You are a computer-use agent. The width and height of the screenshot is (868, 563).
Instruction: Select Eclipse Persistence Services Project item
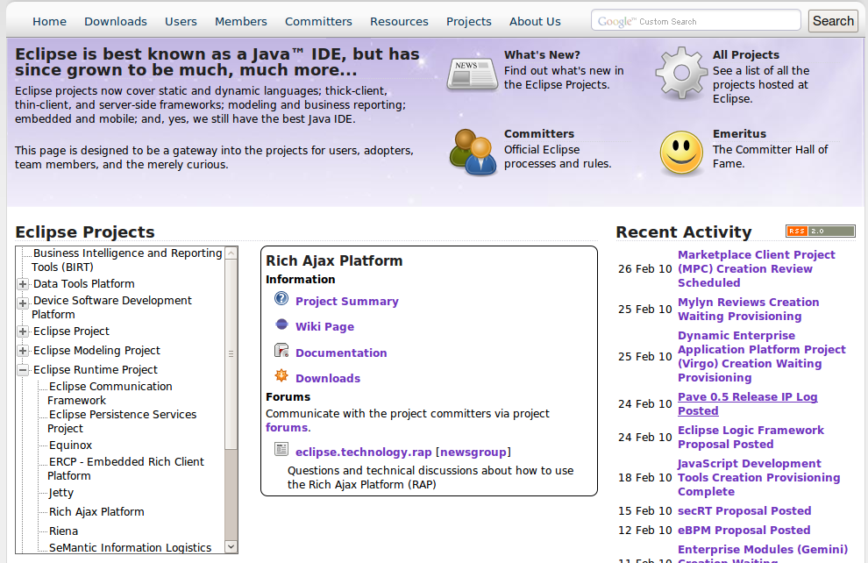click(123, 421)
